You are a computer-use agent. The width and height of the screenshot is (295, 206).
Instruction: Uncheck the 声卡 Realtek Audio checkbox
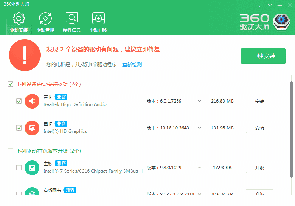(x=19, y=101)
